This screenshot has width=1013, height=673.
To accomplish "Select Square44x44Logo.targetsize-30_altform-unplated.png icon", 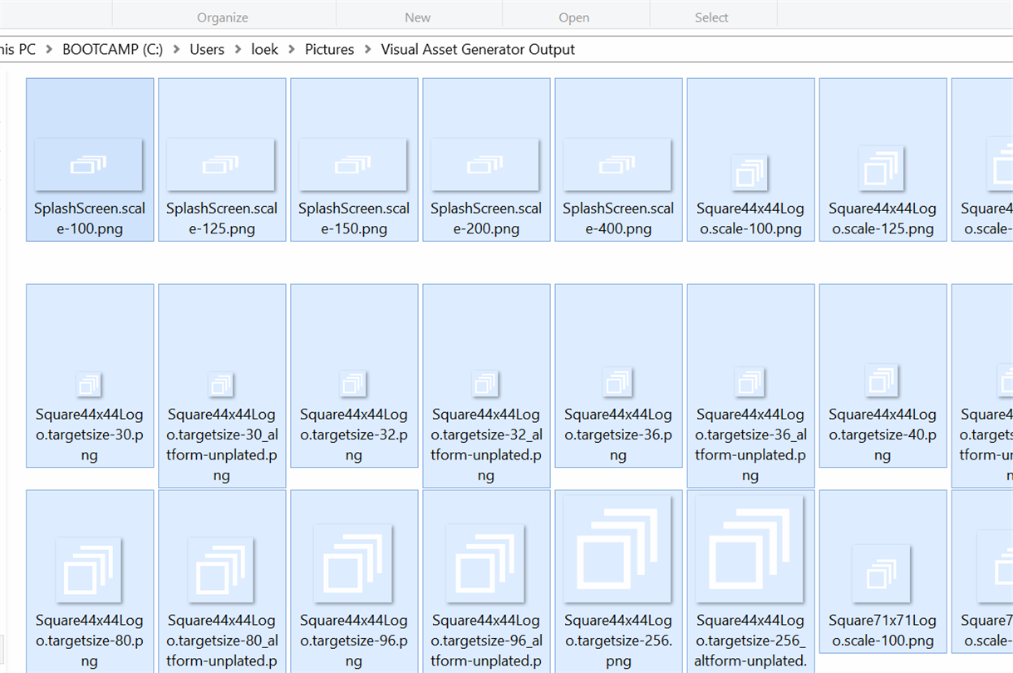I will coord(221,385).
